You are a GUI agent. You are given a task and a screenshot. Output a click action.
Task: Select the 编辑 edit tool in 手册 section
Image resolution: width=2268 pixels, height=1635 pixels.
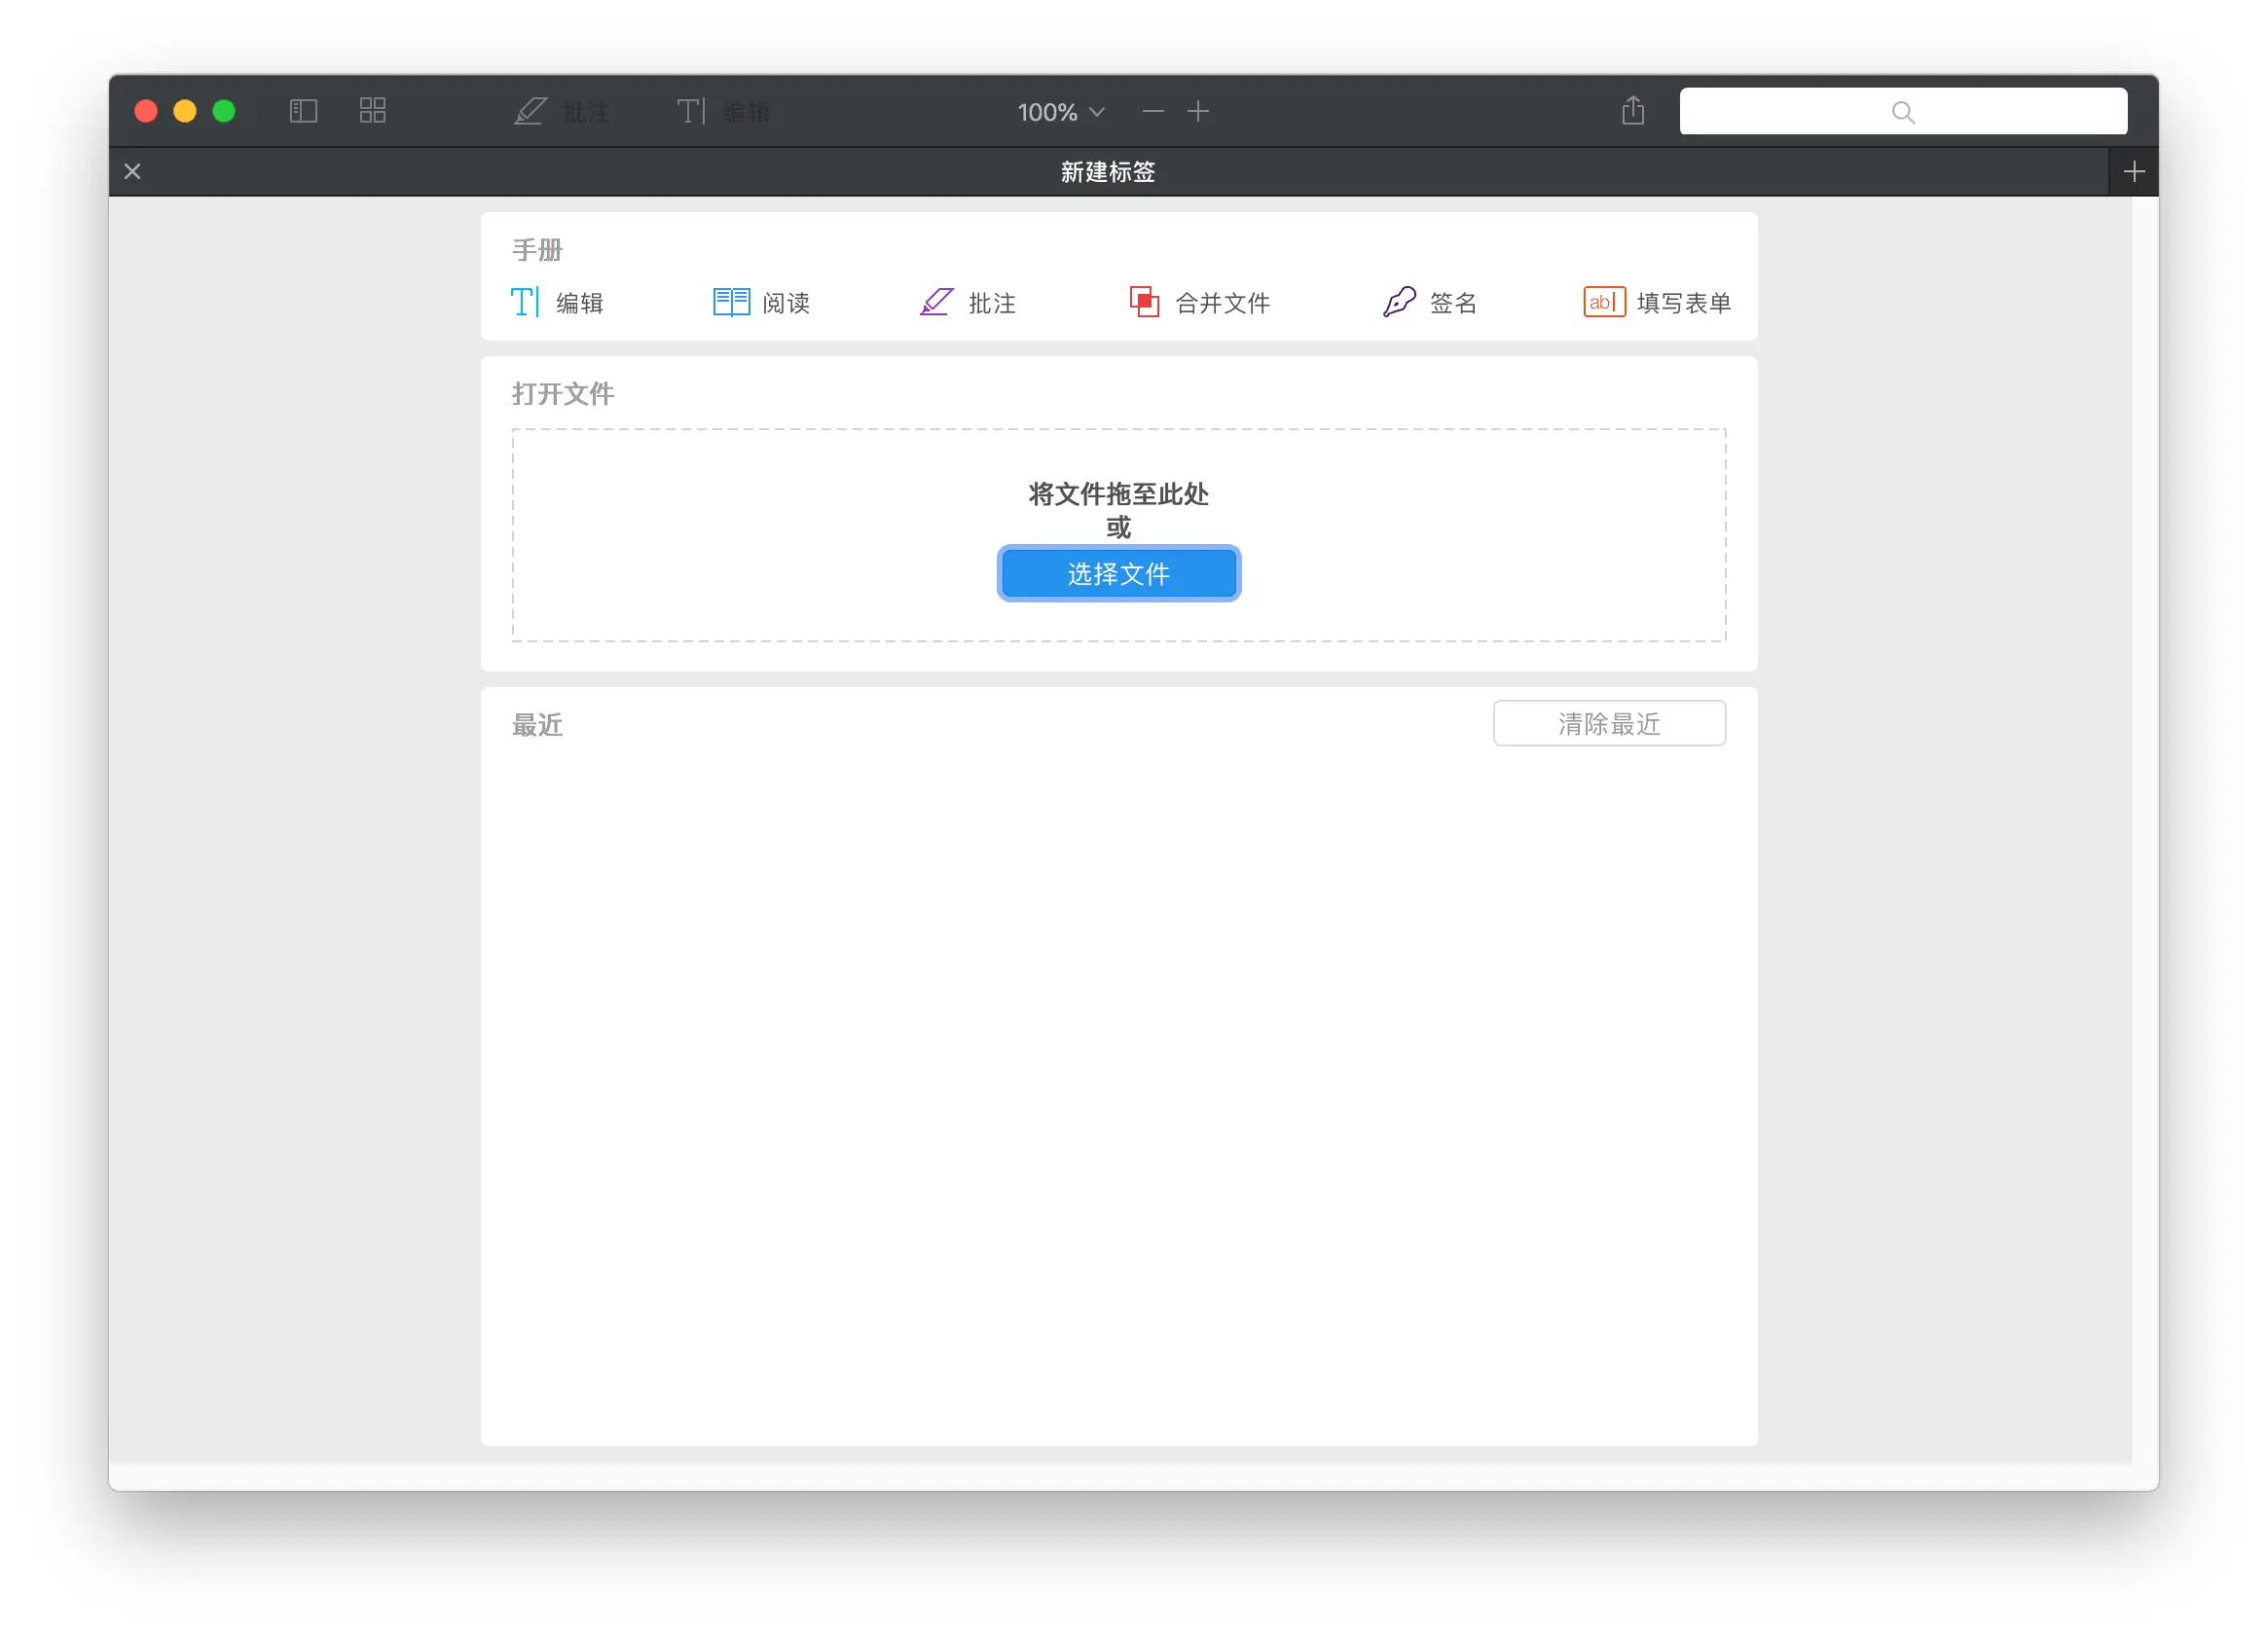click(558, 302)
